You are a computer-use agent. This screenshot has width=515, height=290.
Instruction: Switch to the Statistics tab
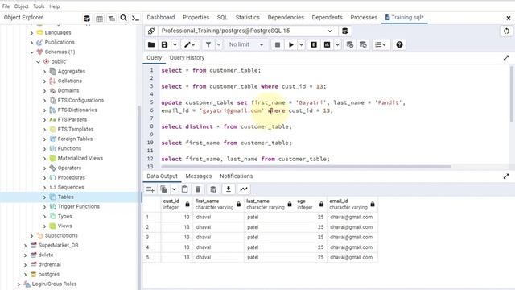tap(247, 18)
